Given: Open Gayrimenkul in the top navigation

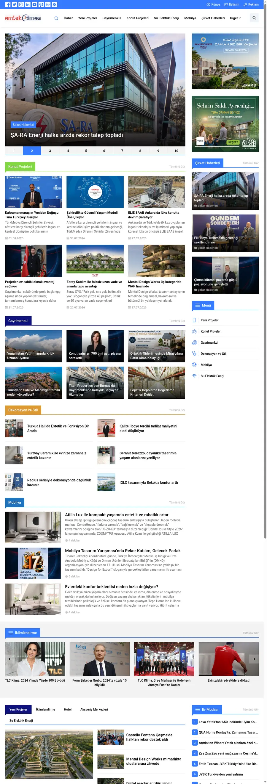Looking at the screenshot, I should [x=112, y=18].
